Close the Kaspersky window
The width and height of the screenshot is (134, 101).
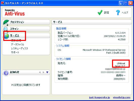coord(131,3)
